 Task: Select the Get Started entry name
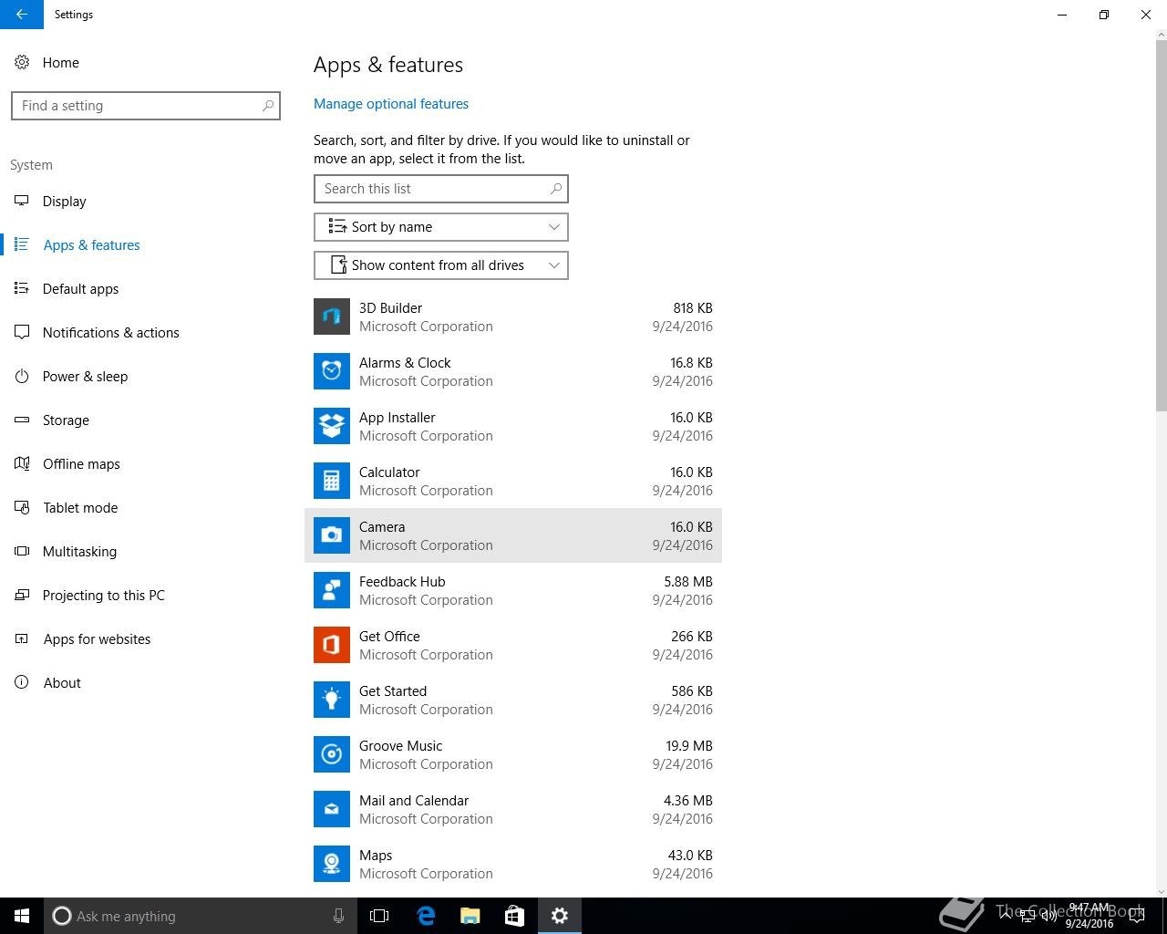coord(393,691)
